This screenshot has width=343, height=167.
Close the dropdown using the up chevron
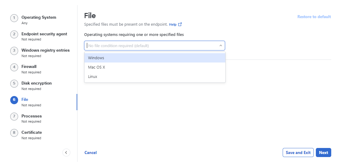[221, 46]
